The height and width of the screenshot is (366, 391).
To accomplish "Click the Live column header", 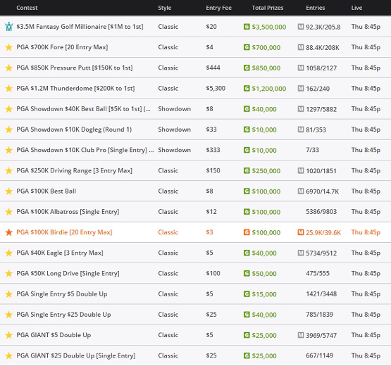I will (356, 8).
